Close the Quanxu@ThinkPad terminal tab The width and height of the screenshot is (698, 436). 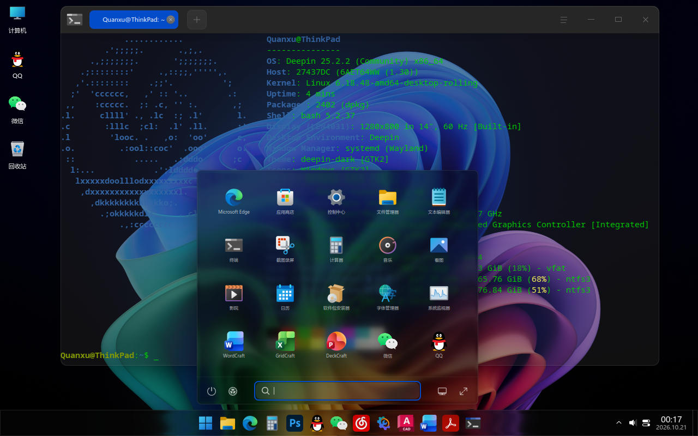(x=171, y=20)
